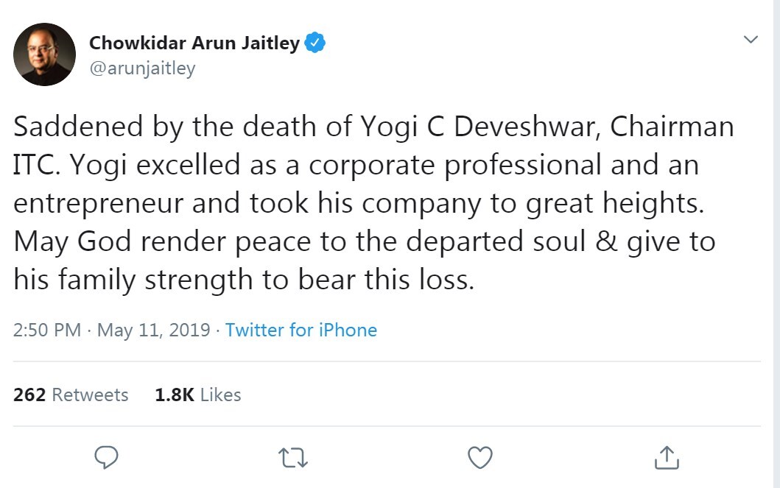This screenshot has height=488, width=780.
Task: Like the tweet with the heart icon
Action: click(x=480, y=457)
